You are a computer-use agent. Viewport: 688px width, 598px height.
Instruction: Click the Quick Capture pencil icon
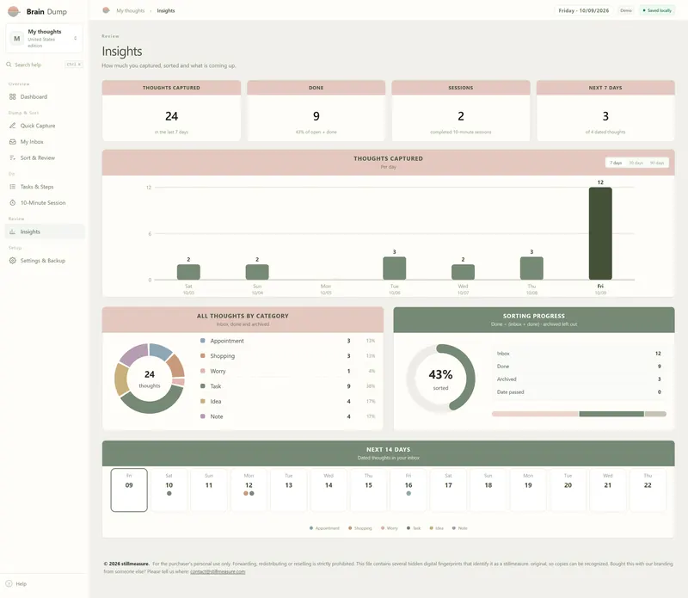coord(12,126)
